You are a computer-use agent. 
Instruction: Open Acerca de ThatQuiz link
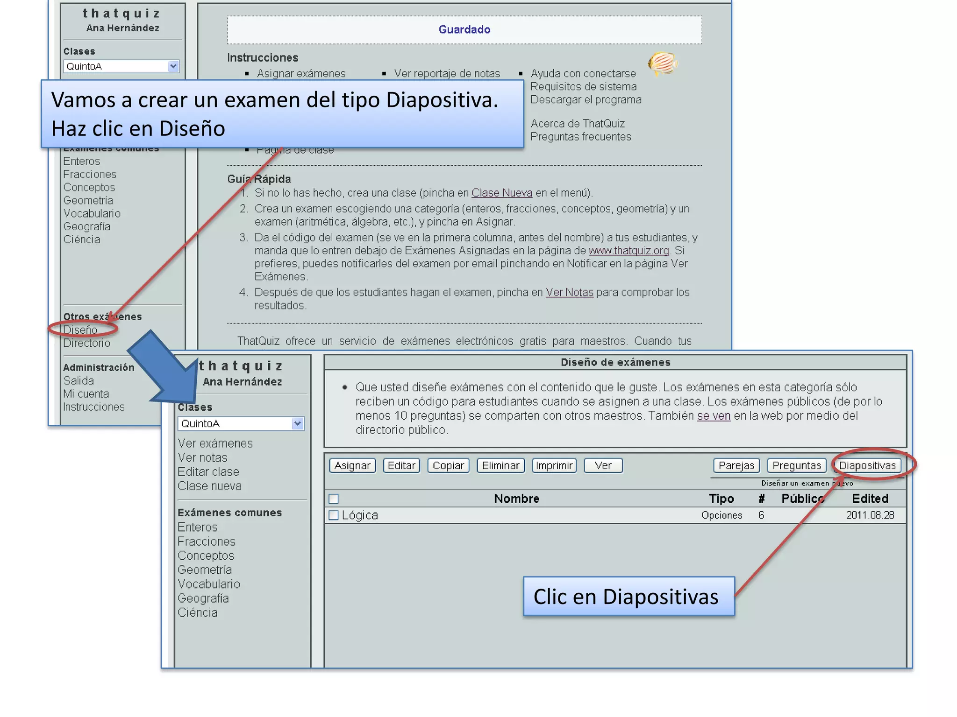pos(578,123)
